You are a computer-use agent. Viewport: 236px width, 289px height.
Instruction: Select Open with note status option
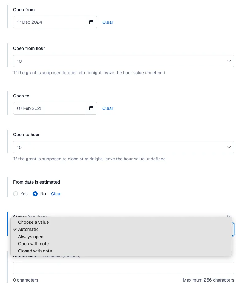pos(33,244)
